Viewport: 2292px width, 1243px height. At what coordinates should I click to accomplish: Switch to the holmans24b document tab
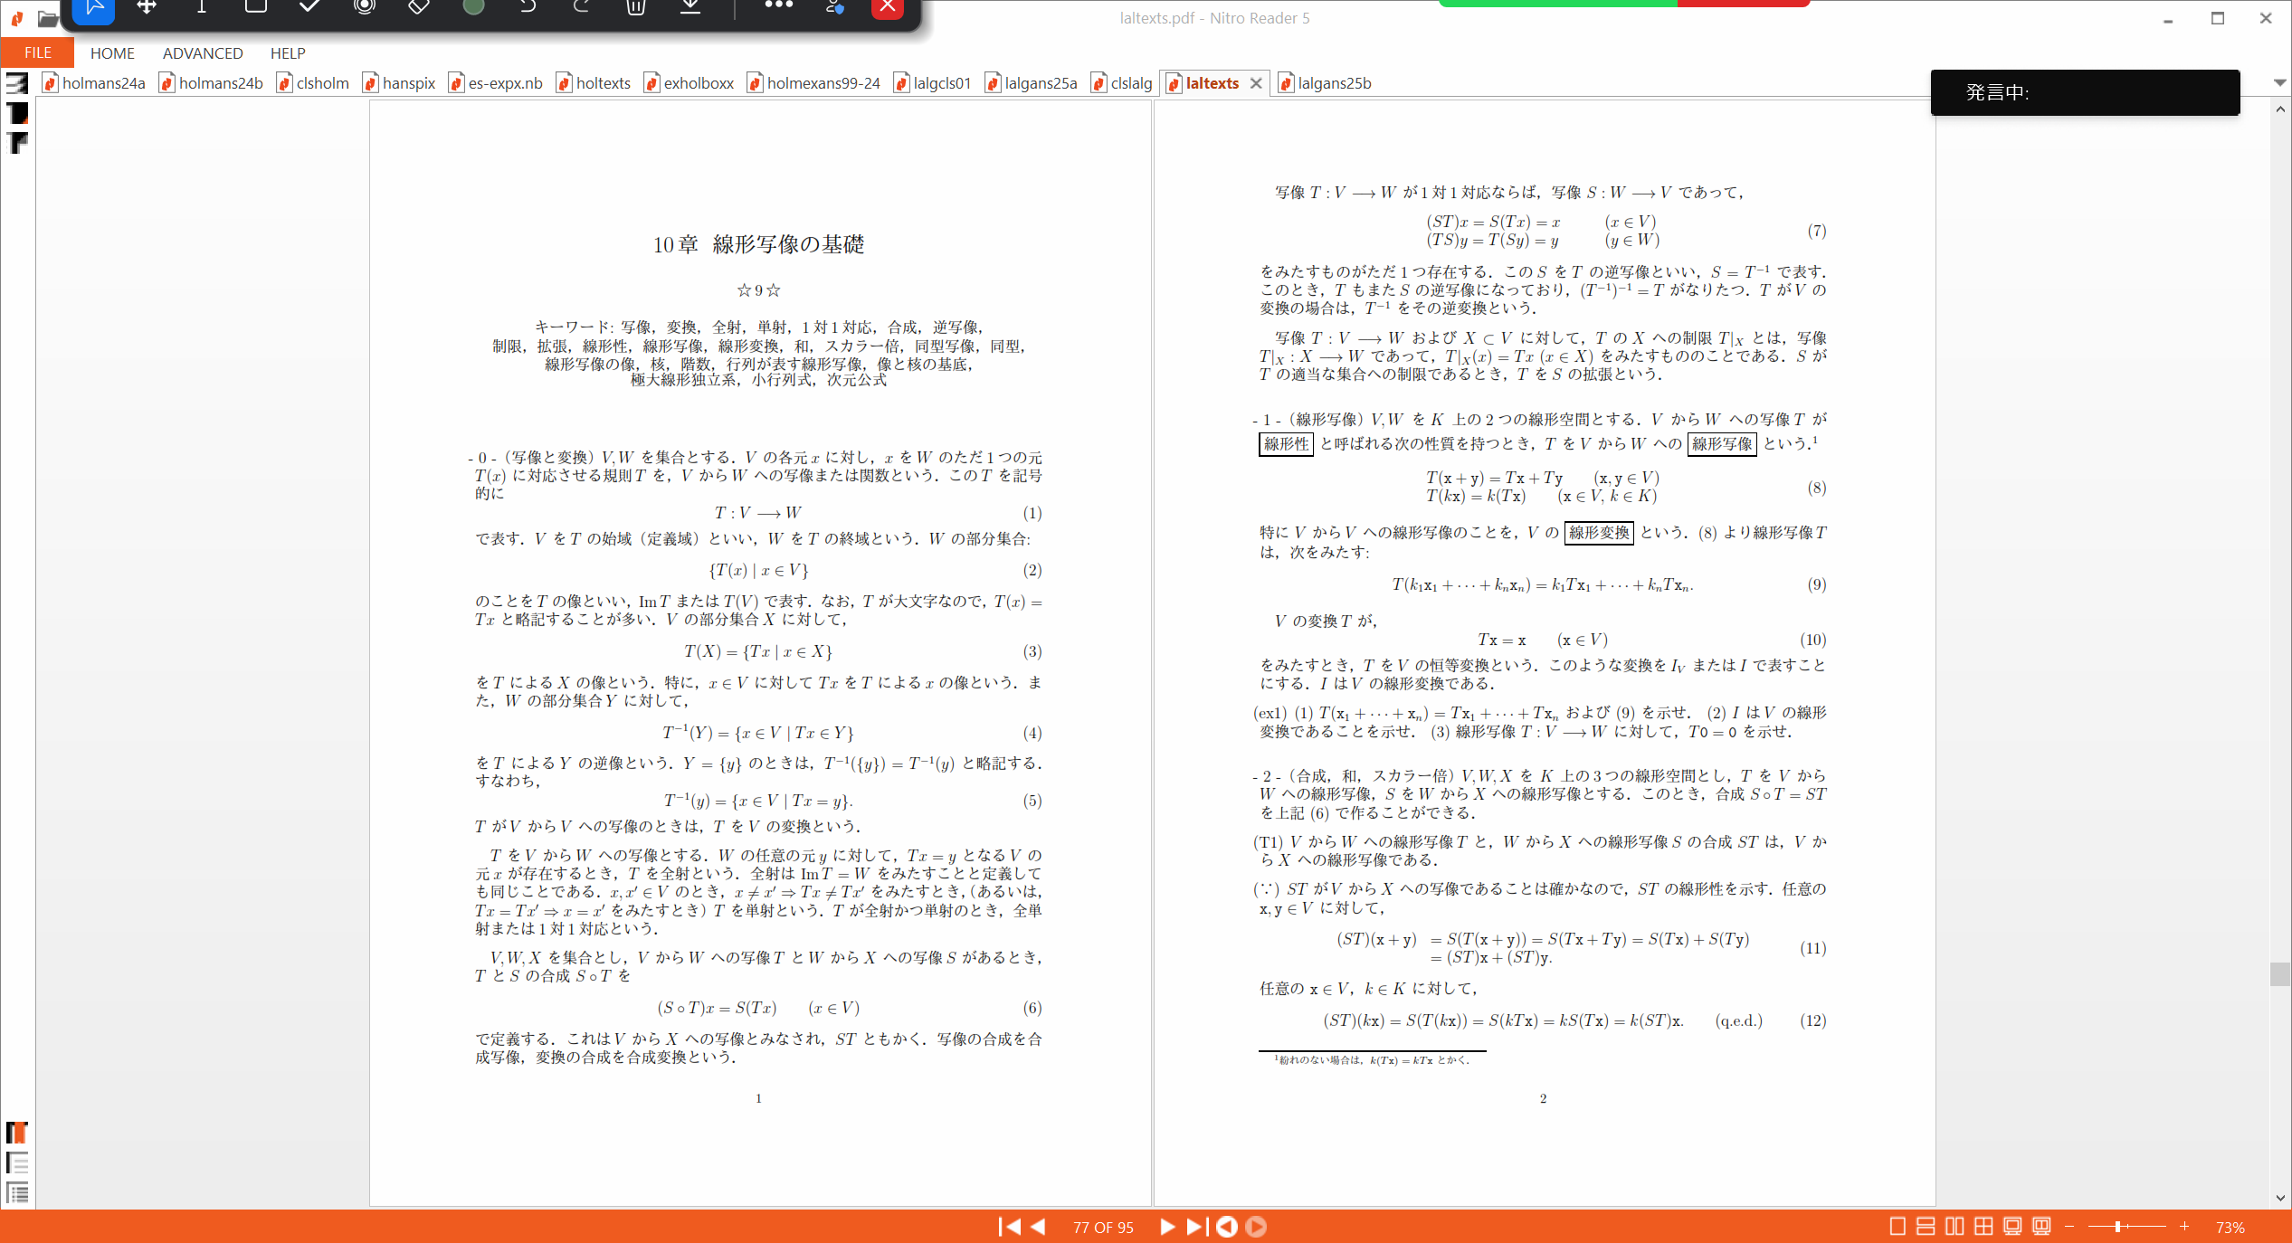212,83
